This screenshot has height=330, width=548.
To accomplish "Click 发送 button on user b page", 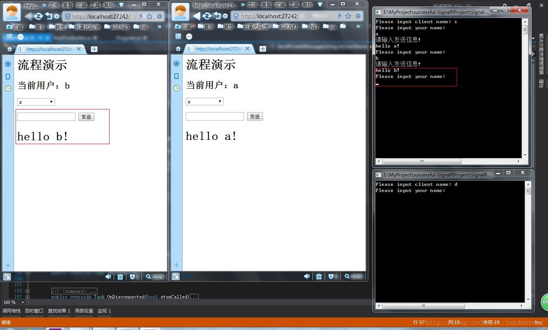I will tap(86, 117).
